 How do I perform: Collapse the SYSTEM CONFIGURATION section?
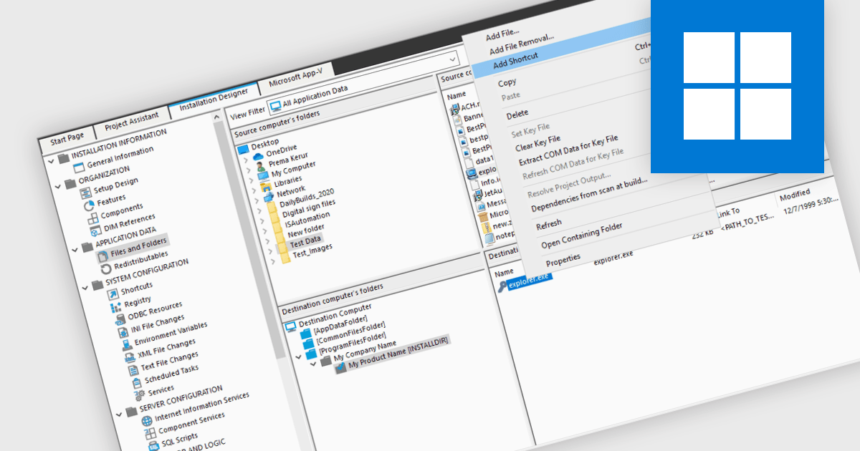click(x=87, y=286)
